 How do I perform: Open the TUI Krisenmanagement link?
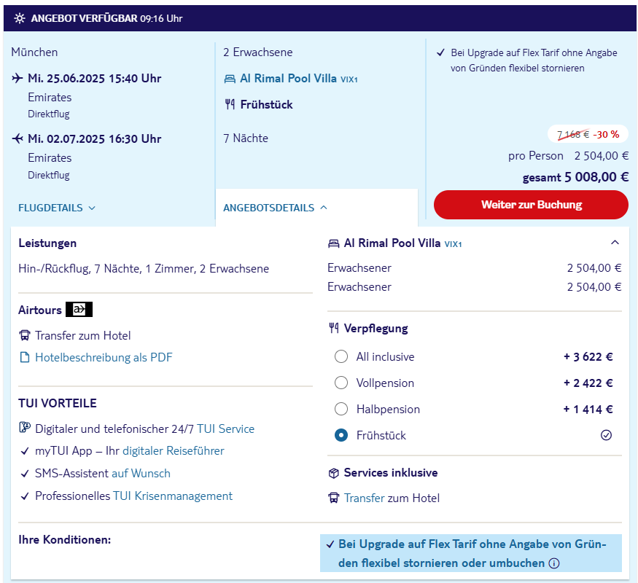pyautogui.click(x=173, y=496)
